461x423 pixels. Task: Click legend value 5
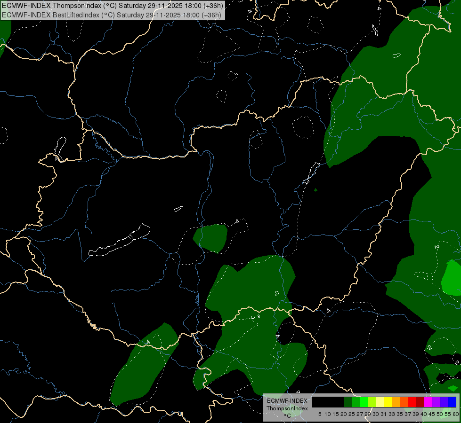point(320,414)
